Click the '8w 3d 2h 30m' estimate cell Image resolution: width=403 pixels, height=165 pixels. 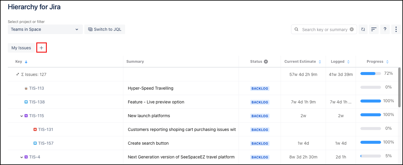pyautogui.click(x=303, y=157)
